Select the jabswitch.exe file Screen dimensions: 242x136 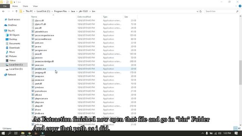(41, 32)
